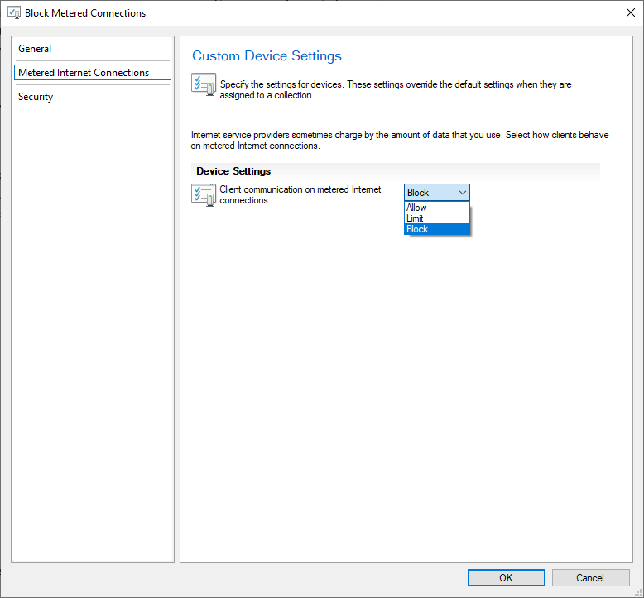Click the Block Metered Connections title bar icon
644x598 pixels.
coord(13,12)
